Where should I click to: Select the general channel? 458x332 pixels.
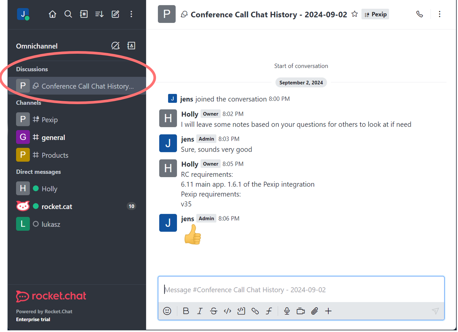click(x=53, y=138)
